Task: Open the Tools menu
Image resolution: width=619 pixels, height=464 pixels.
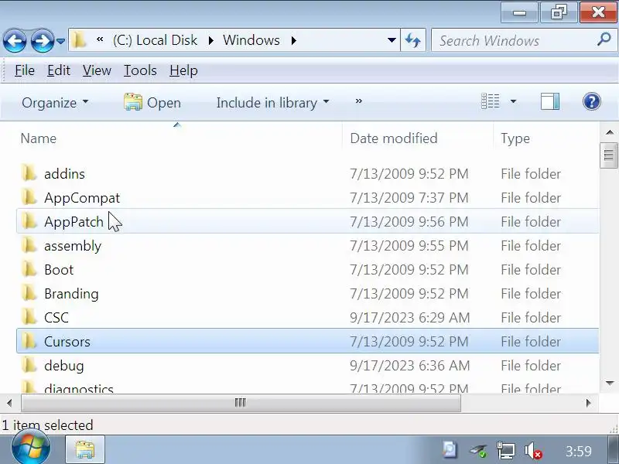Action: click(x=140, y=70)
